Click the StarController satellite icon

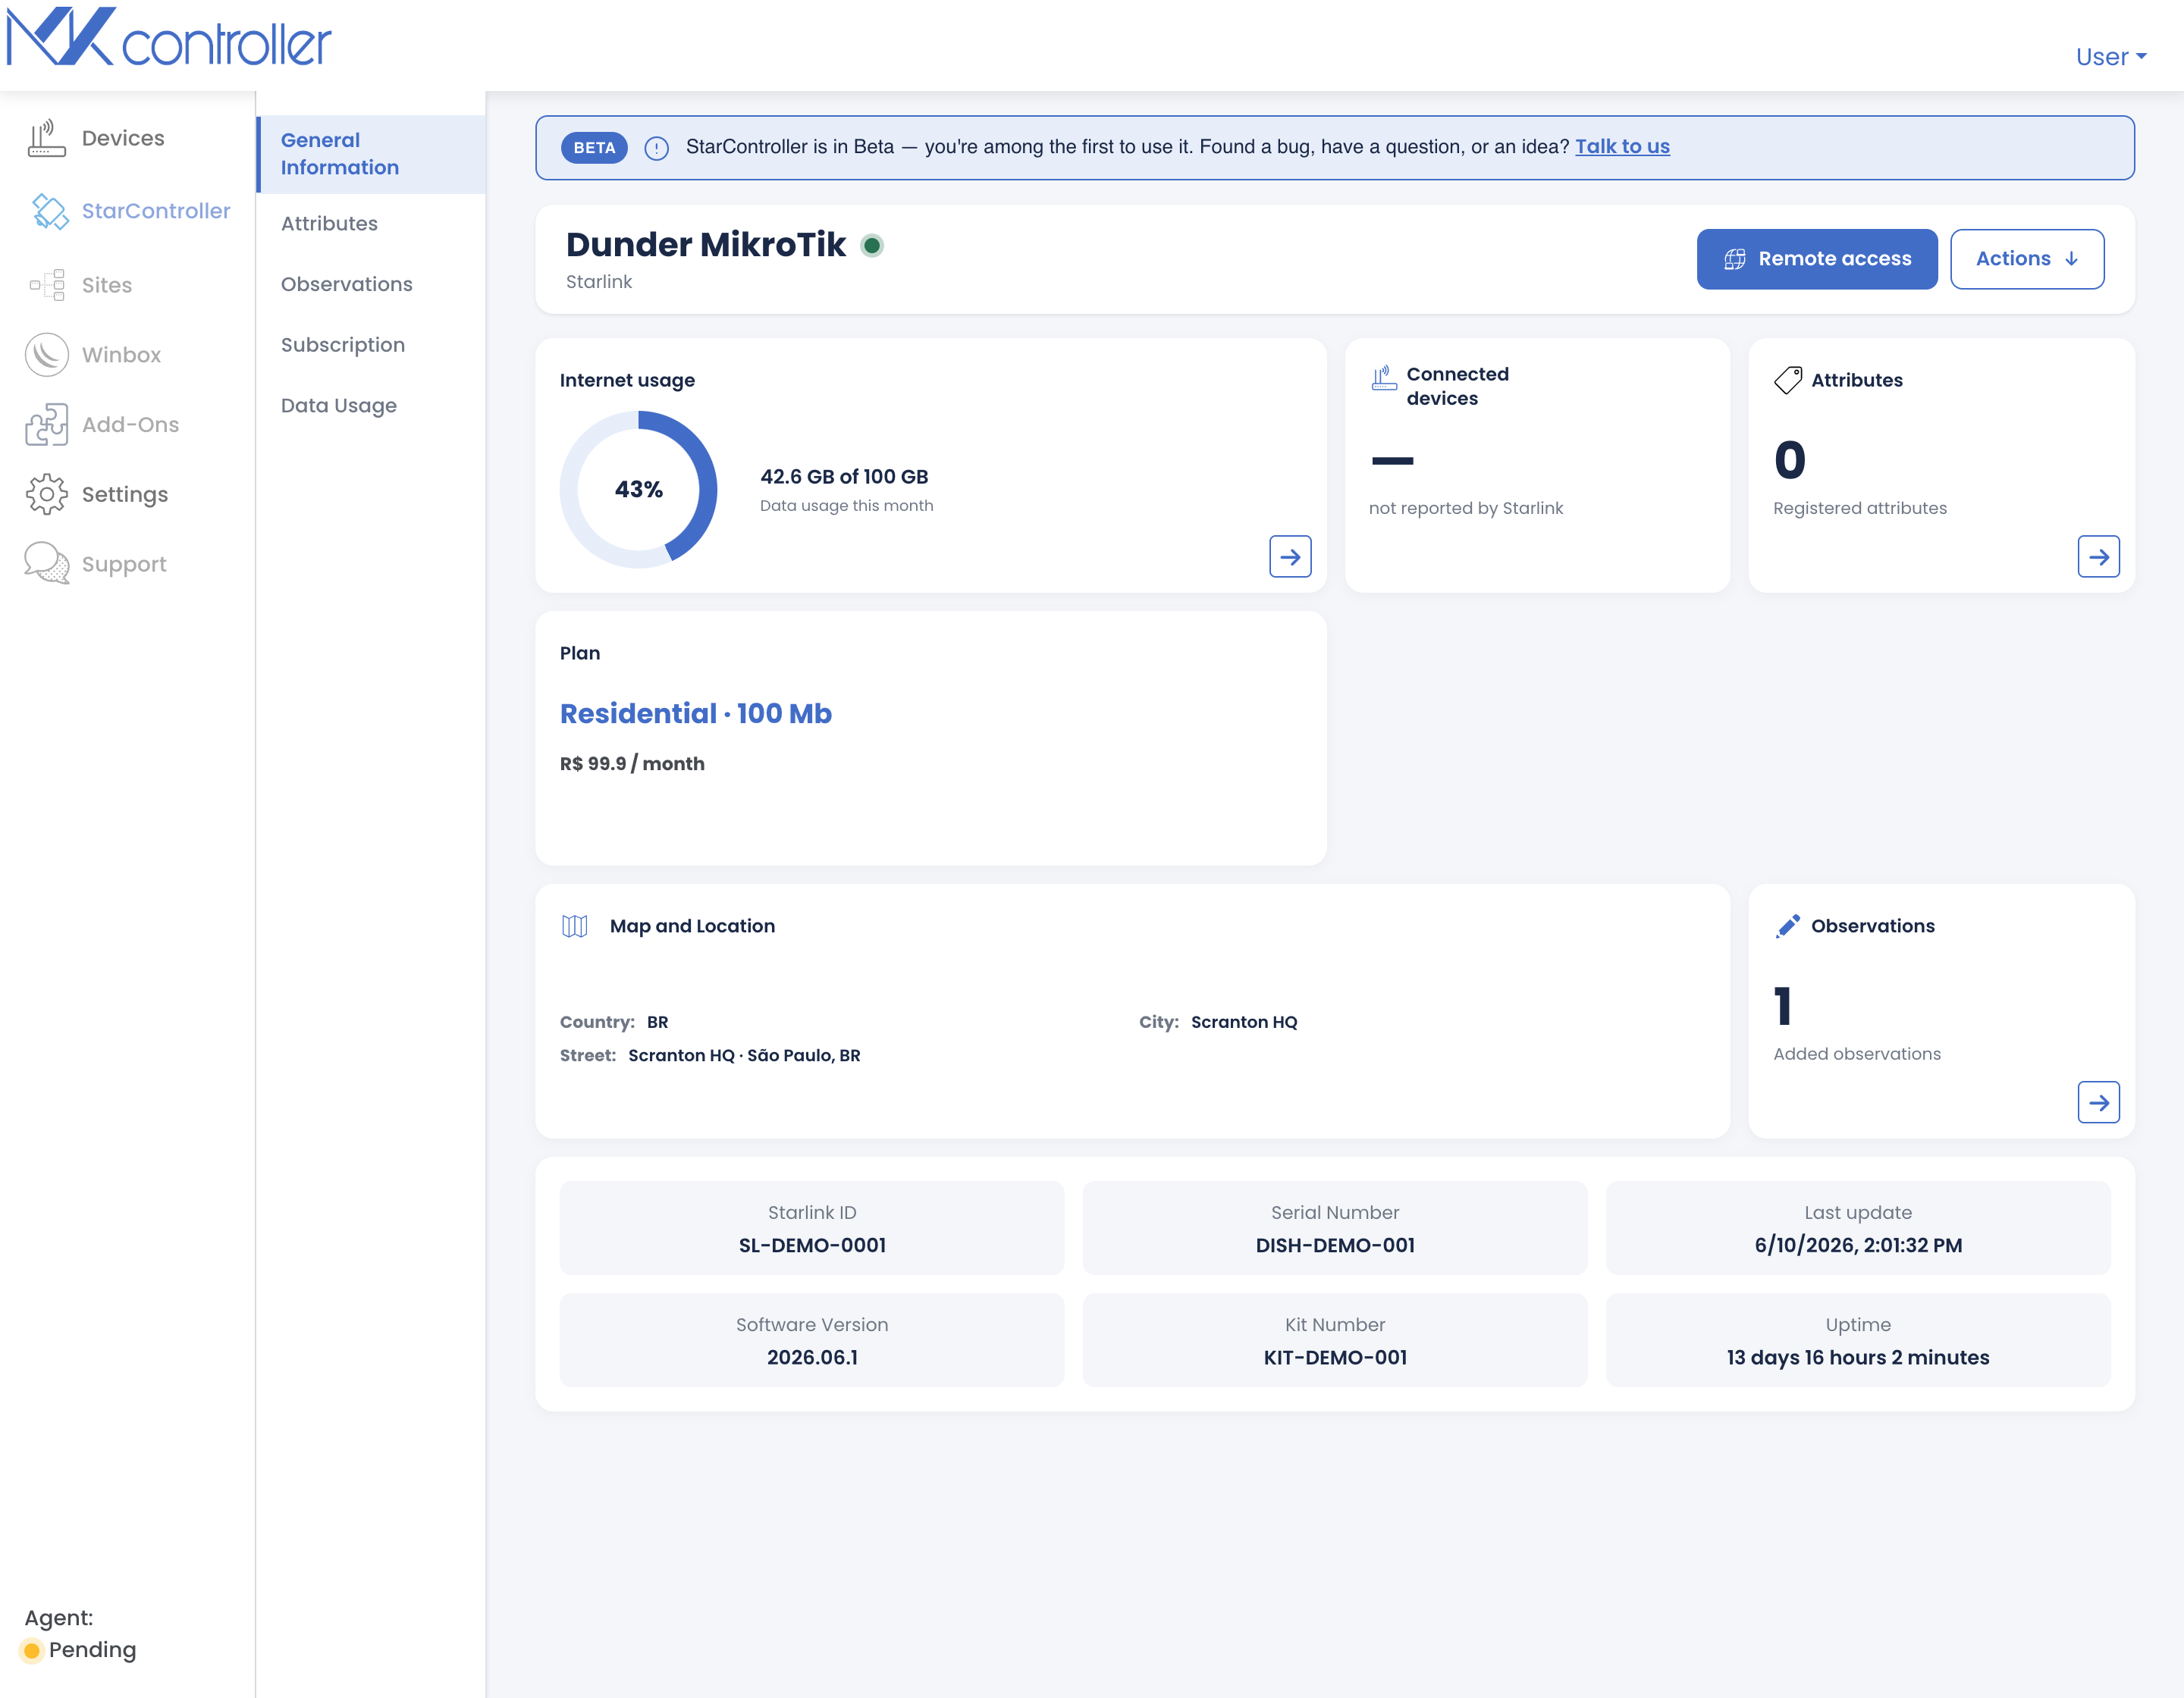49,211
